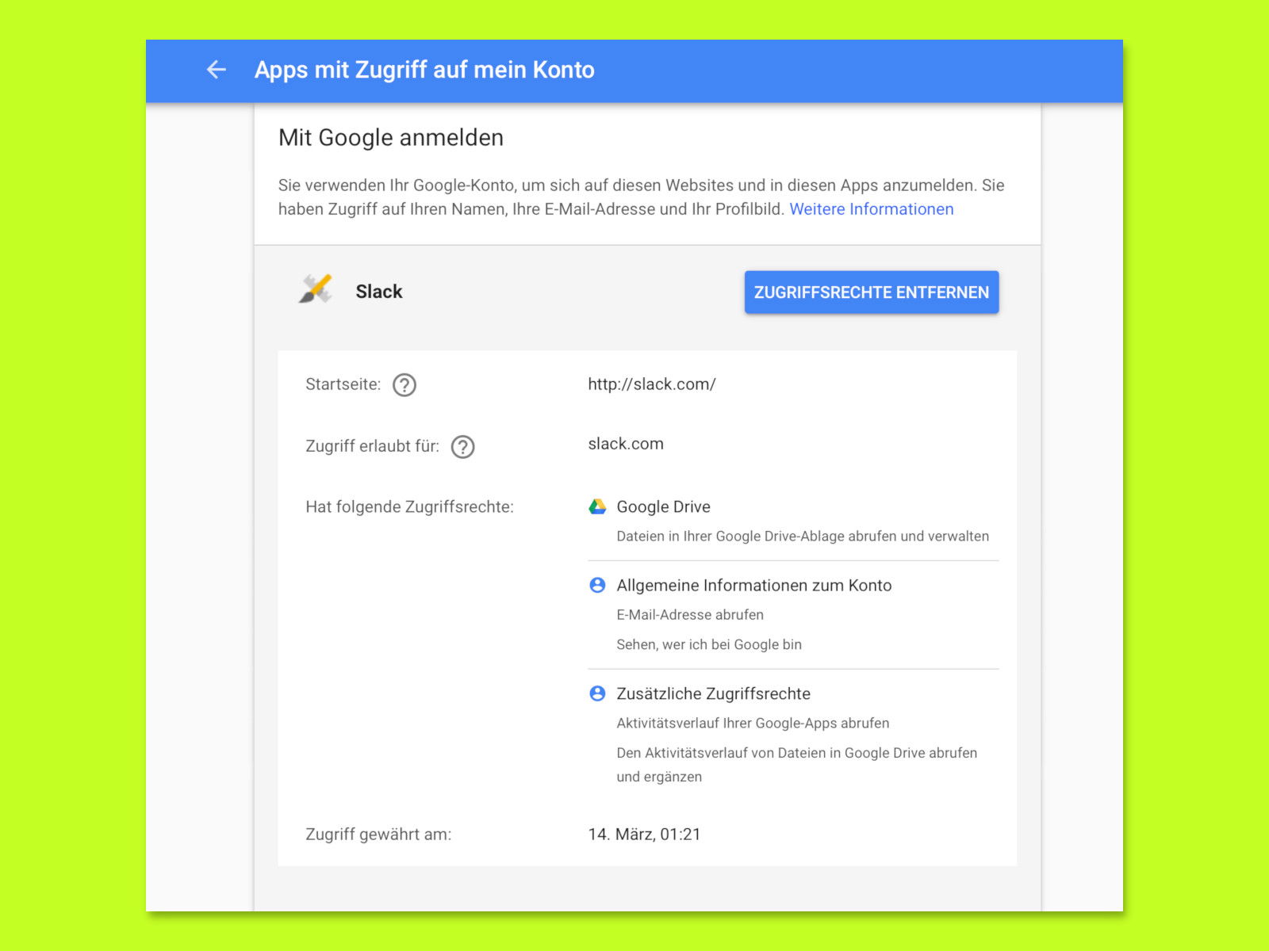Remove access via Zugriffsrechte entfernen button
Image resolution: width=1269 pixels, height=951 pixels.
point(872,292)
